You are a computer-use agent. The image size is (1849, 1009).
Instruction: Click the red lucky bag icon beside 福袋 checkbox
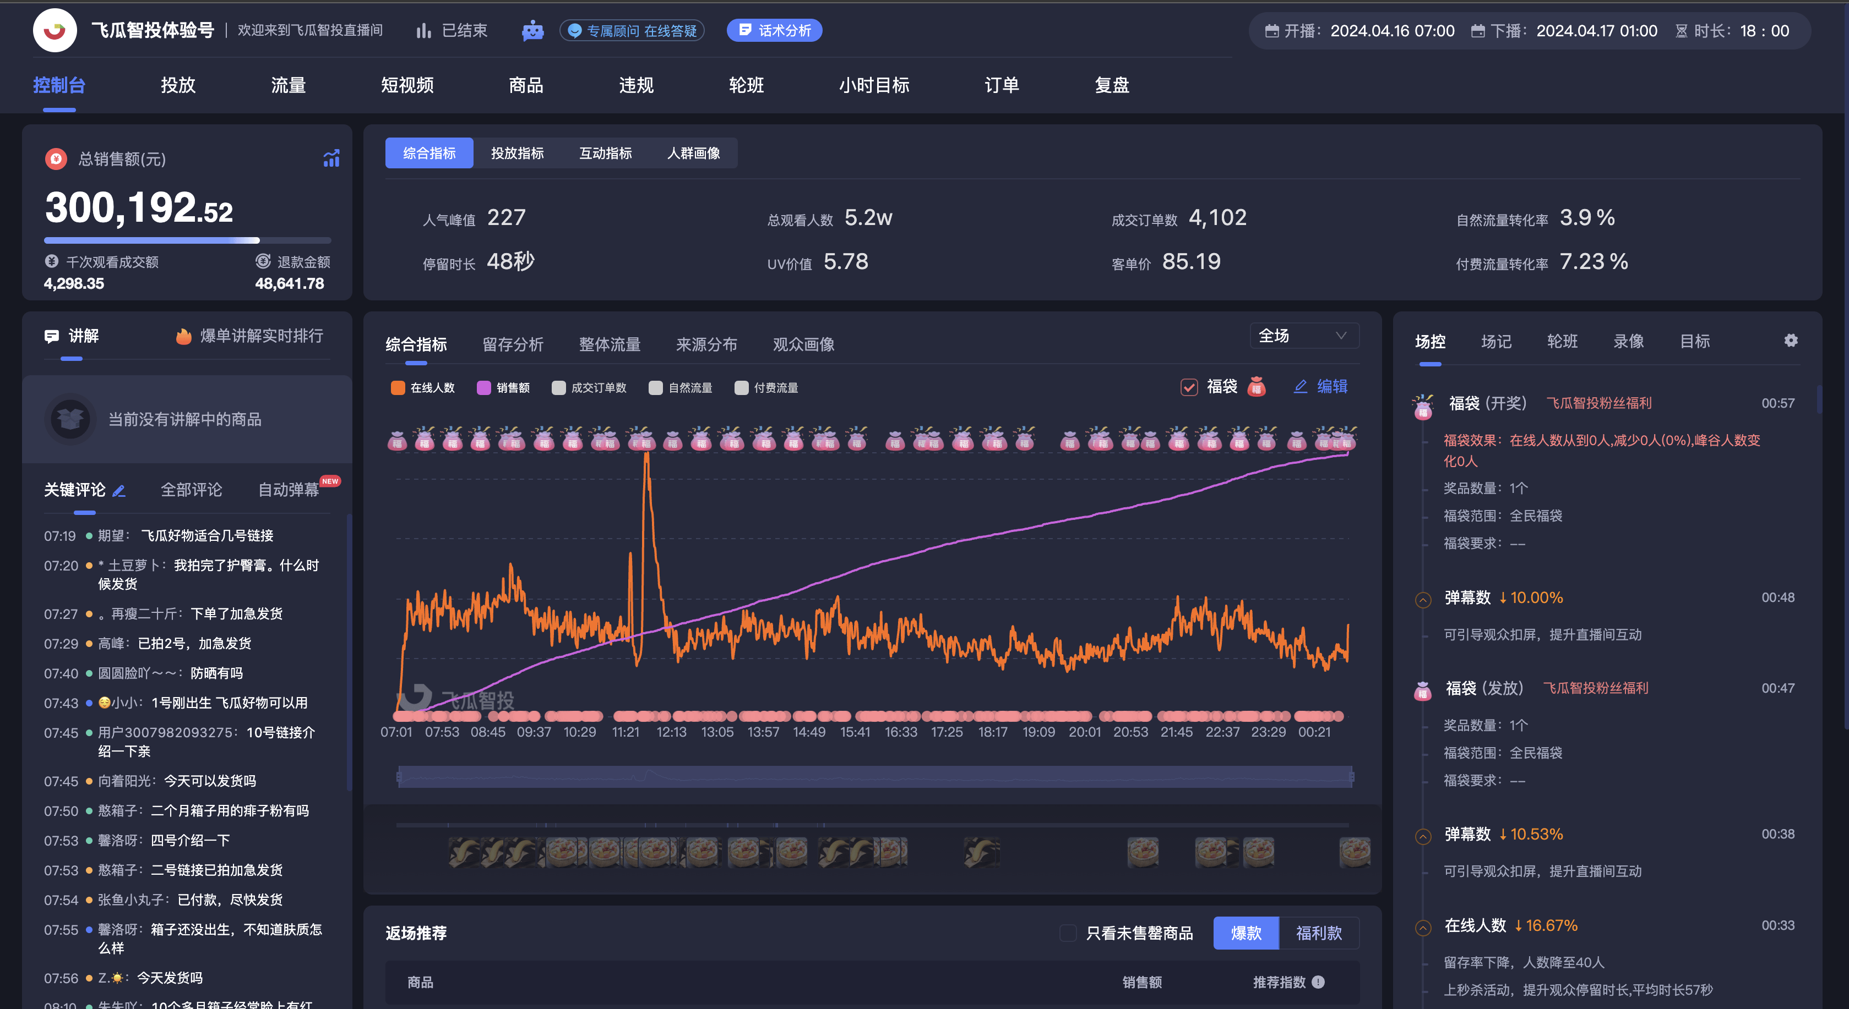point(1256,387)
